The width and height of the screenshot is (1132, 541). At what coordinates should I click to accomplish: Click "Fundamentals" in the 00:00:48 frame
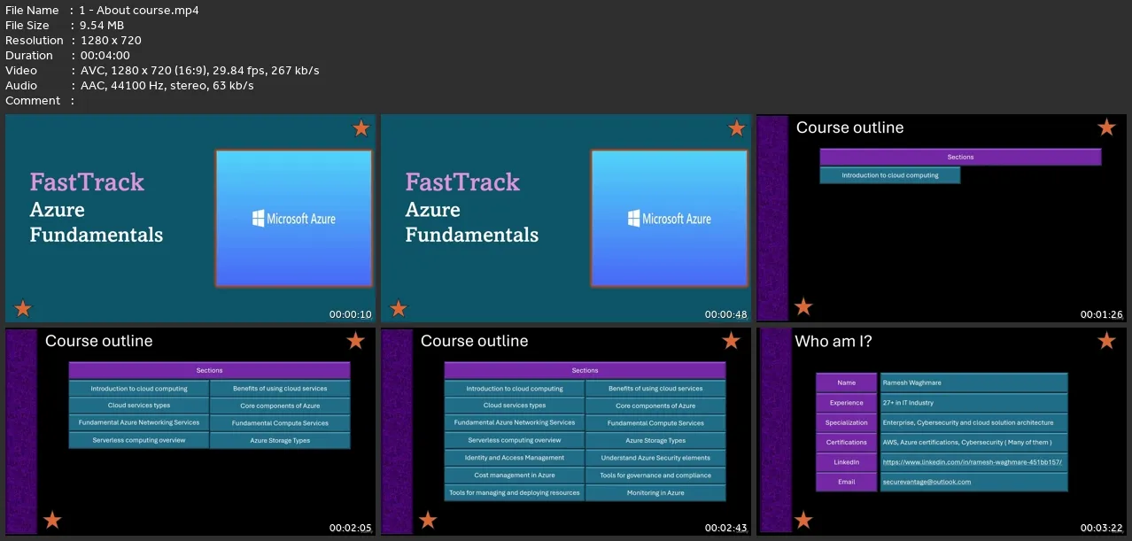(x=472, y=236)
